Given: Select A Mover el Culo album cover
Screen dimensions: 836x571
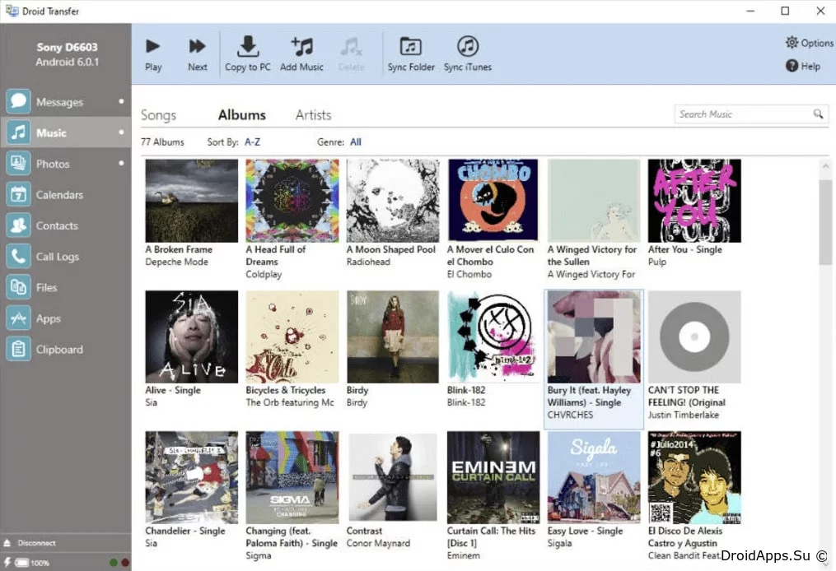Looking at the screenshot, I should (x=493, y=200).
